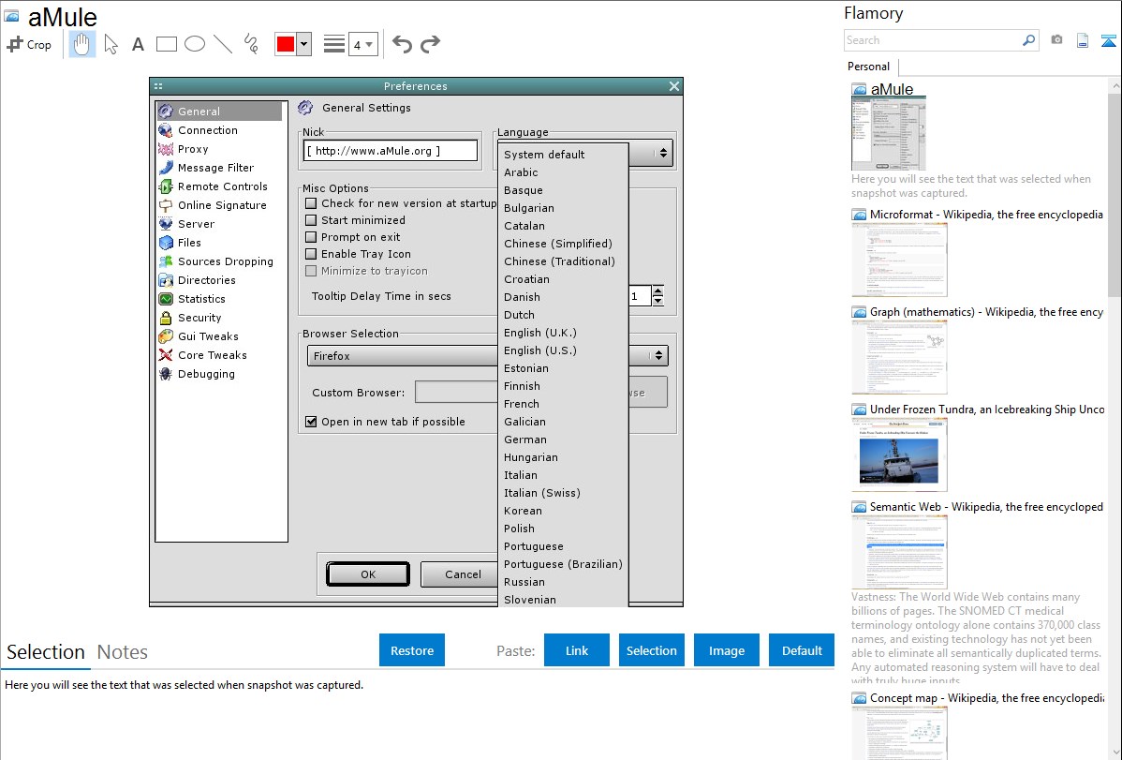Click the Message Filter category icon
Image resolution: width=1122 pixels, height=760 pixels.
pos(165,168)
